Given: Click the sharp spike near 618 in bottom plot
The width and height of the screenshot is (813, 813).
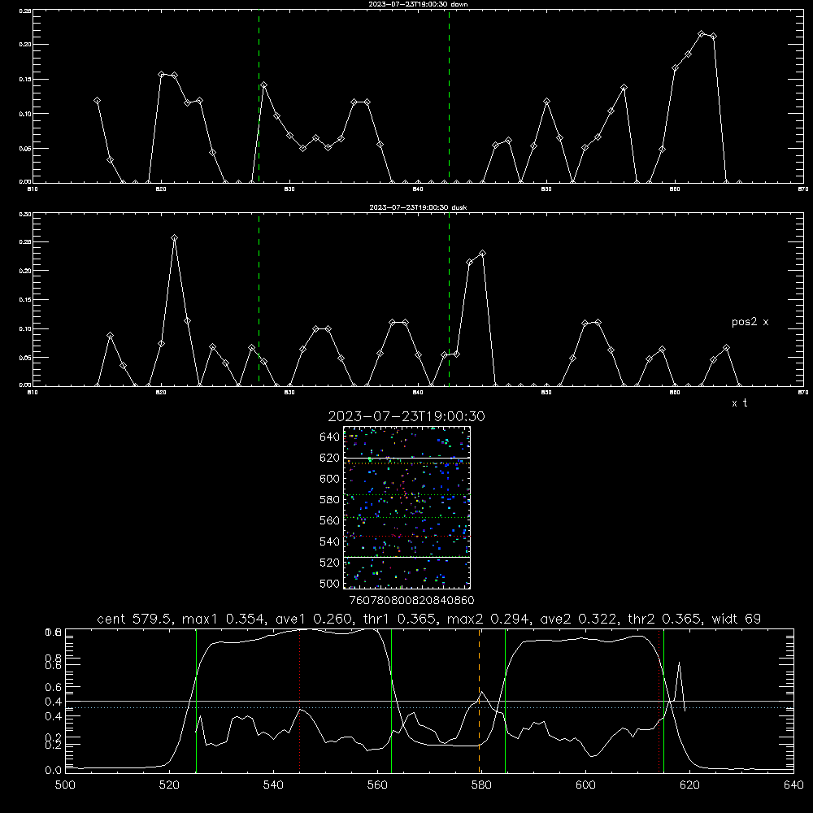Looking at the screenshot, I should pyautogui.click(x=679, y=663).
